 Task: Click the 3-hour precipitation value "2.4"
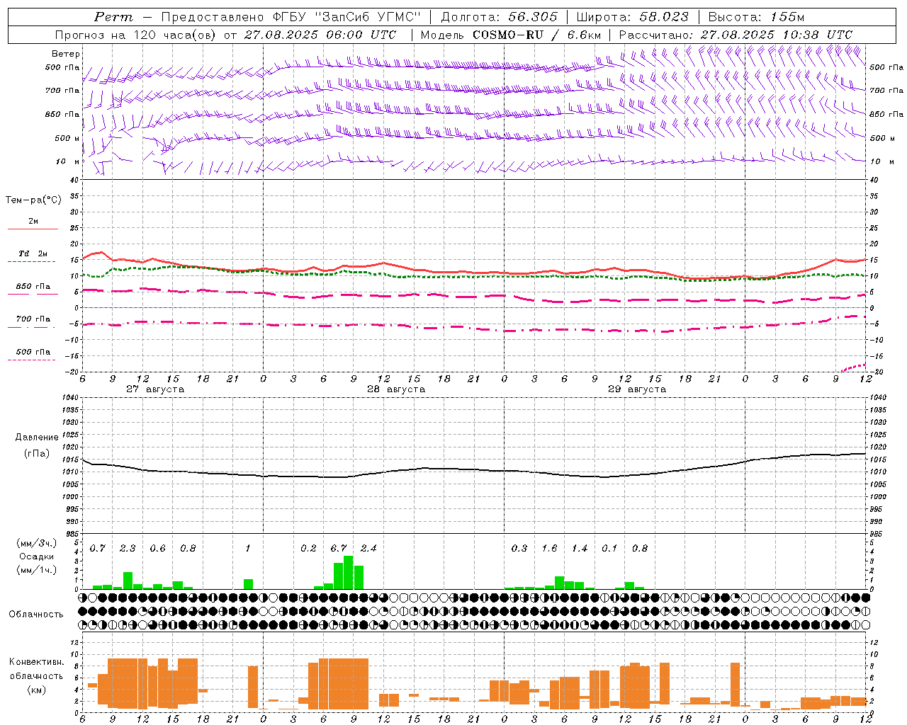pos(368,549)
